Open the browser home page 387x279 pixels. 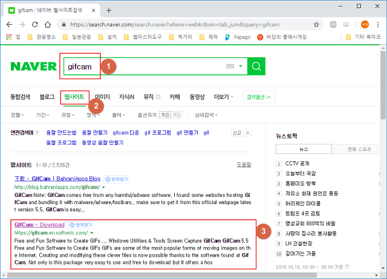[48, 24]
